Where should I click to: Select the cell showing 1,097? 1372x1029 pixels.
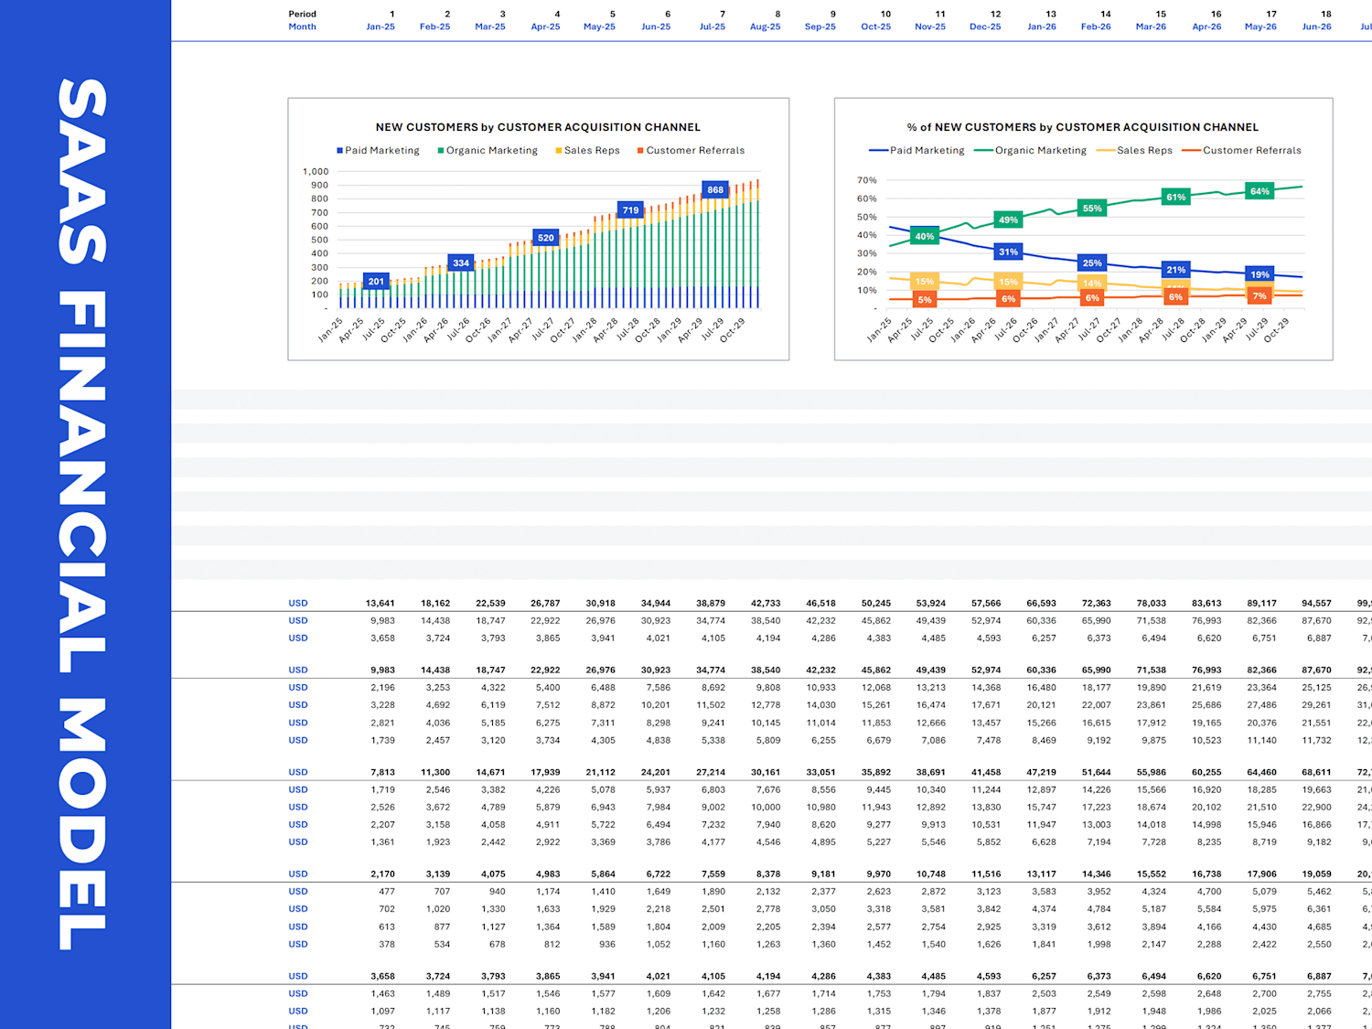pos(382,1012)
